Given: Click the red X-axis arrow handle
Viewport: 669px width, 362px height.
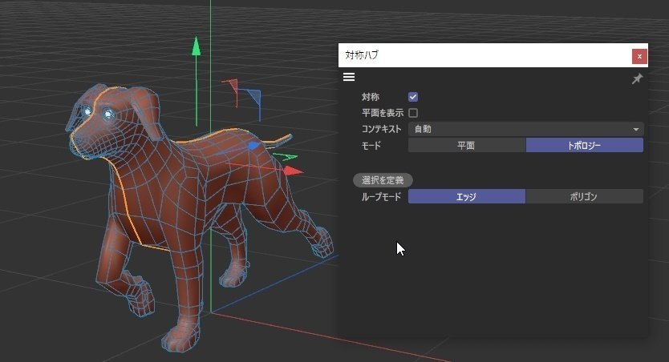Looking at the screenshot, I should coord(293,171).
